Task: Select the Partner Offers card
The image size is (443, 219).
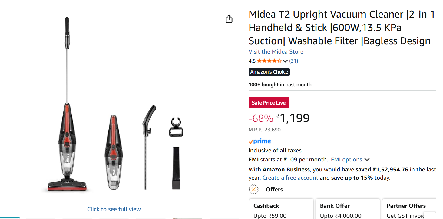Action: pyautogui.click(x=409, y=209)
